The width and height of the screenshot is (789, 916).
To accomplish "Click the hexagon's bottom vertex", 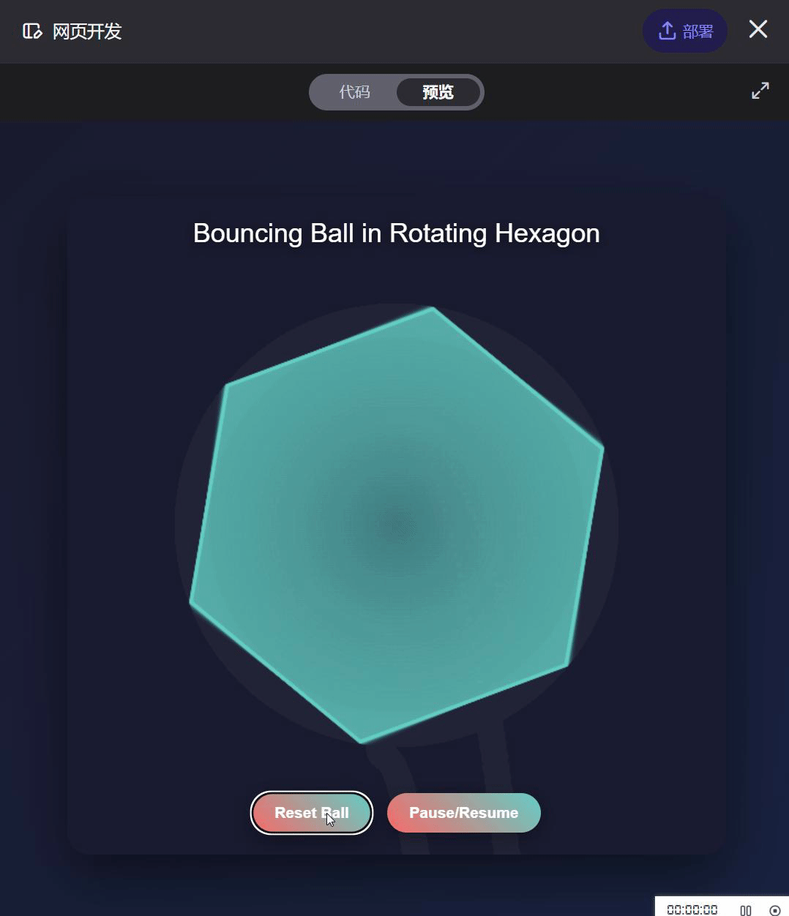I will 362,740.
